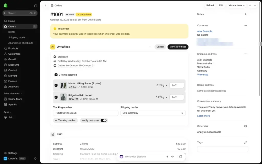Screen dimensions: 262x164
Task: Open Unfulfilled card three-dot menu
Action: pos(150,47)
